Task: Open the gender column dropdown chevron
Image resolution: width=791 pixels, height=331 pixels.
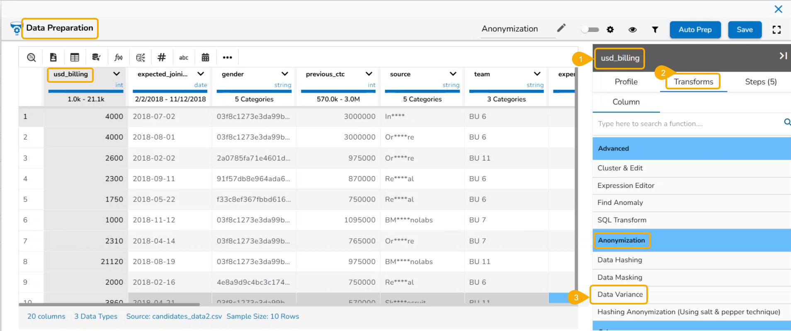Action: point(285,74)
